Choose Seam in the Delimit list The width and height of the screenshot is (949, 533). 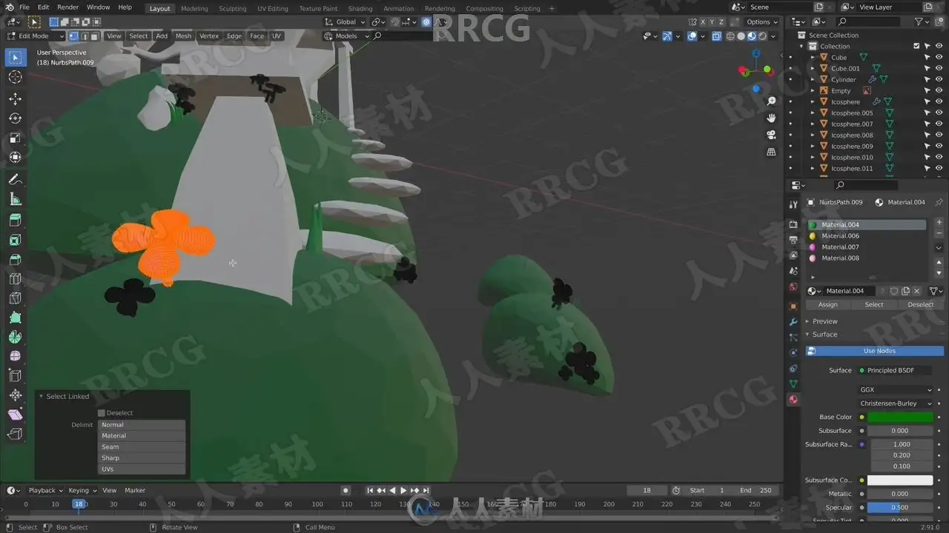pyautogui.click(x=141, y=447)
